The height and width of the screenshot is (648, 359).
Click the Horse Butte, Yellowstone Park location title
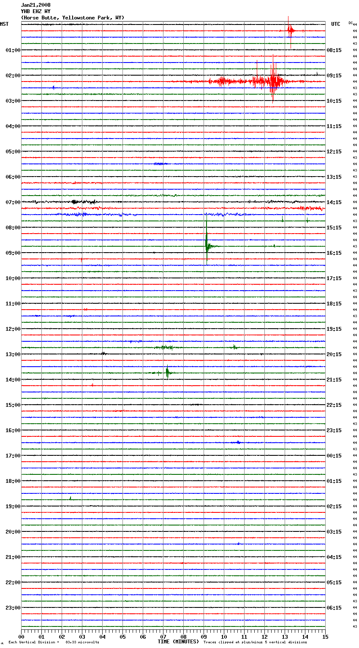pos(73,18)
